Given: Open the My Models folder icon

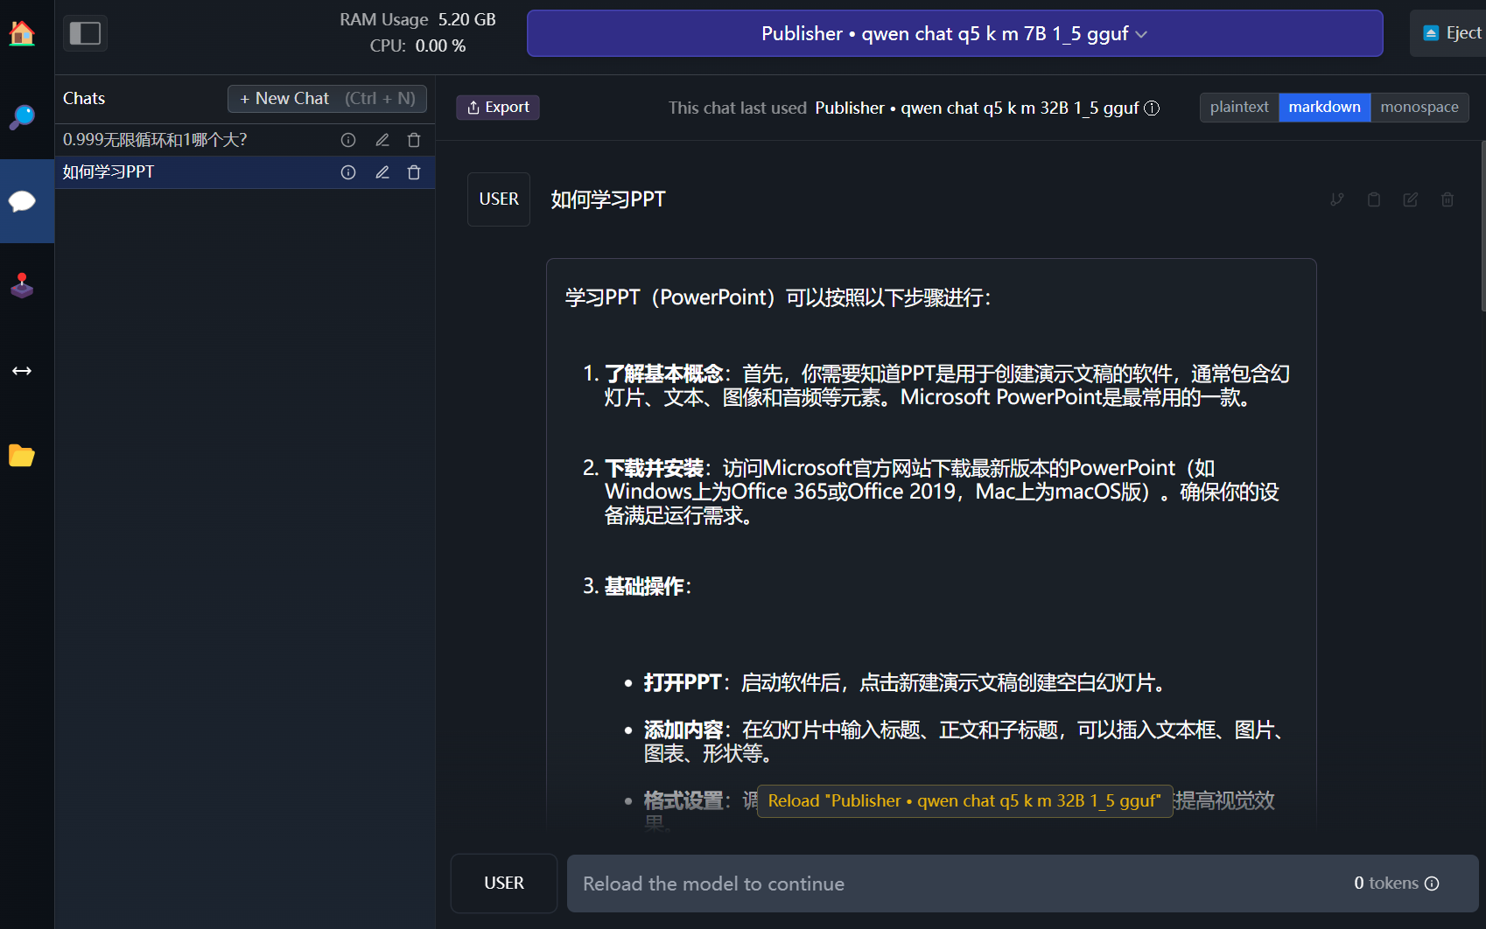Looking at the screenshot, I should (22, 455).
